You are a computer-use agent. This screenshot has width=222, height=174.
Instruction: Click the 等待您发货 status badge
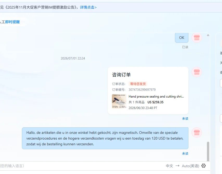click(x=138, y=84)
